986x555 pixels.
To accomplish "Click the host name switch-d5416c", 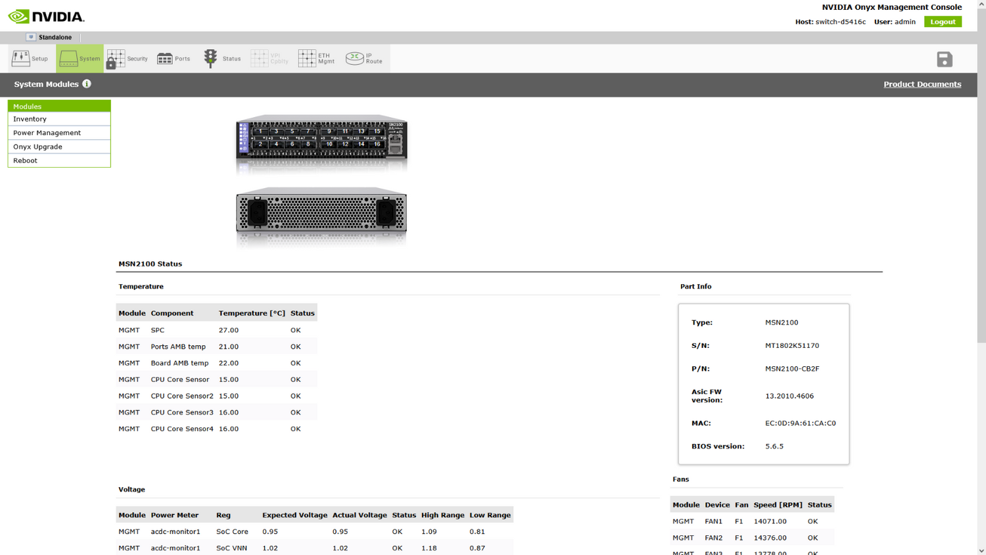I will [x=841, y=22].
